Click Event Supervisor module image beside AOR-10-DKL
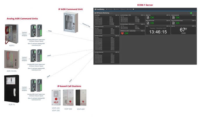 coord(36,55)
